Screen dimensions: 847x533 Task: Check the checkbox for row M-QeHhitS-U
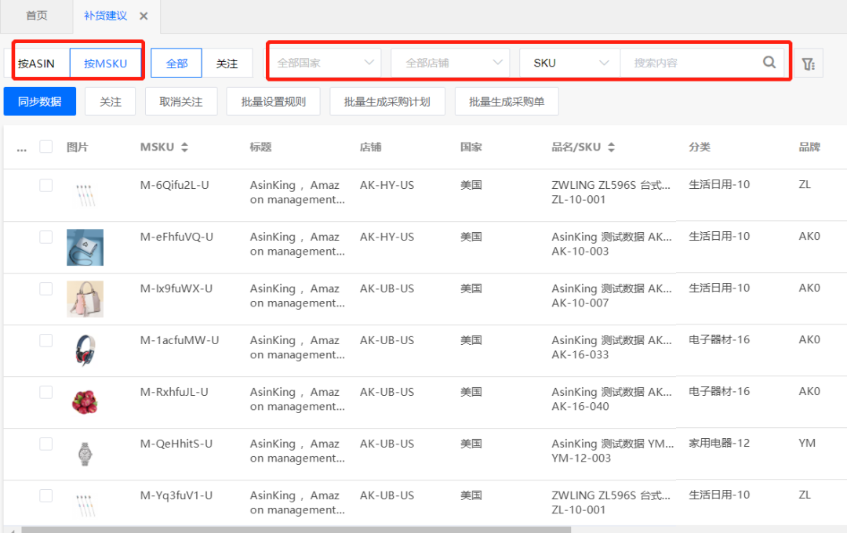[45, 444]
